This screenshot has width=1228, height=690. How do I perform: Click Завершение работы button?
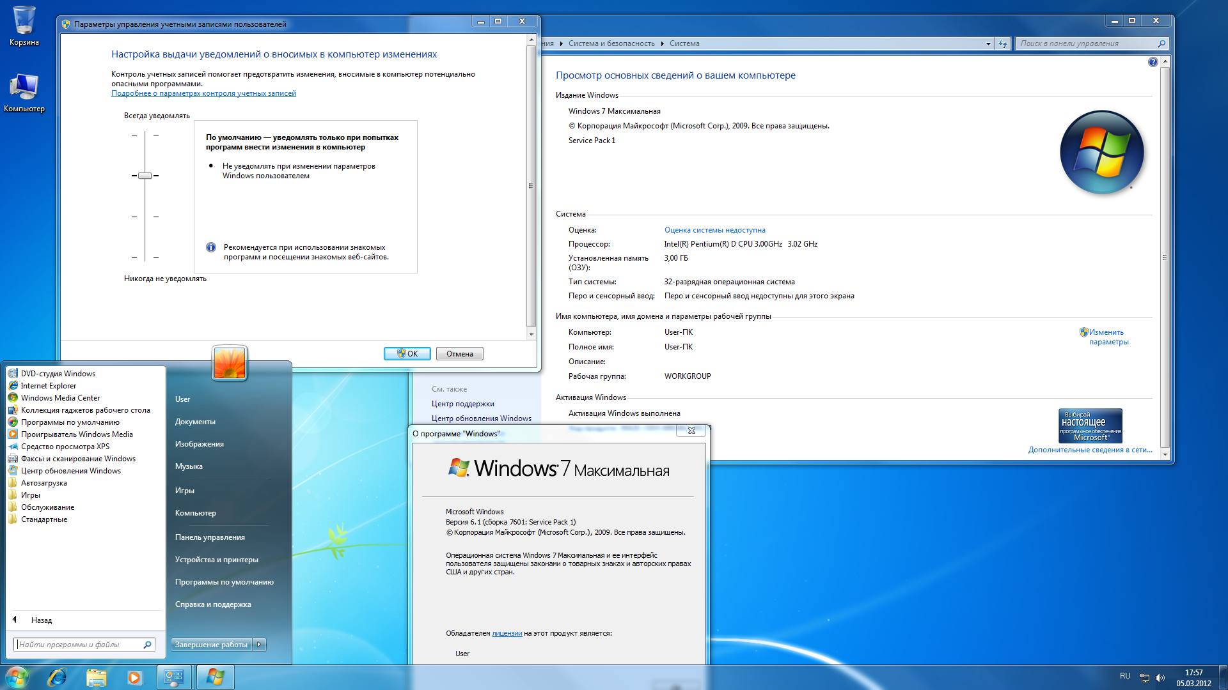(211, 645)
